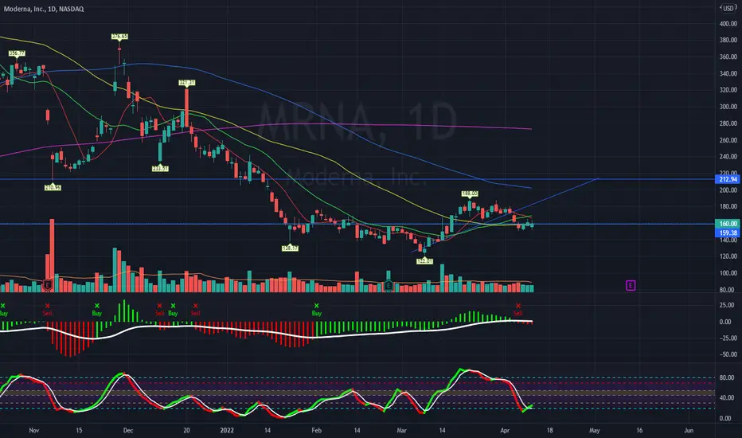Click the 210.95 low price label
This screenshot has width=742, height=438.
pos(53,187)
